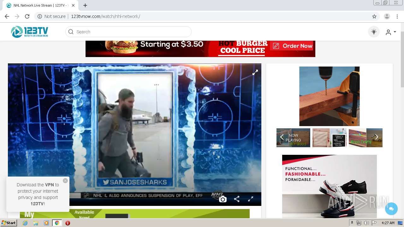Open the blue chat bubble button
404x227 pixels.
(x=391, y=209)
